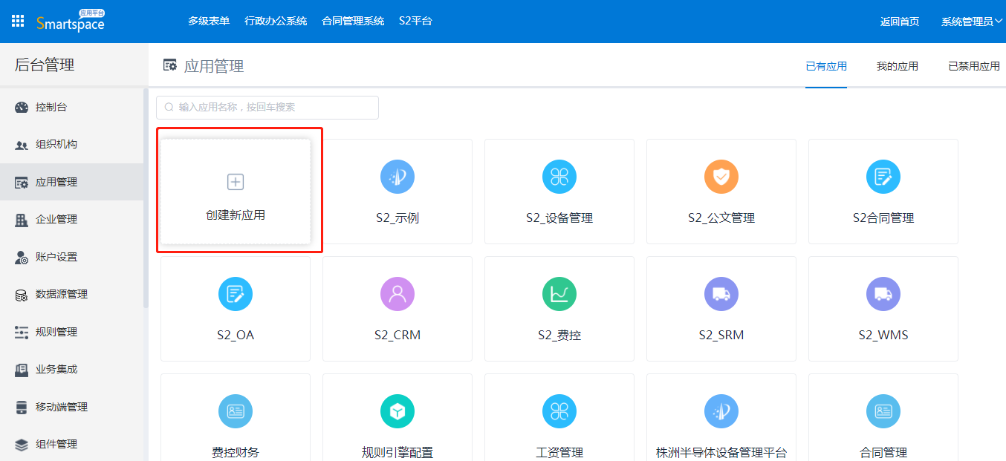
Task: Expand the 系统管理员 user dropdown
Action: click(972, 22)
